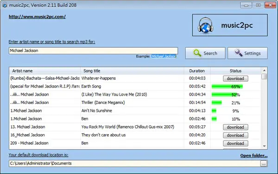Click the Earth Song 65% progress bar

coord(227,87)
